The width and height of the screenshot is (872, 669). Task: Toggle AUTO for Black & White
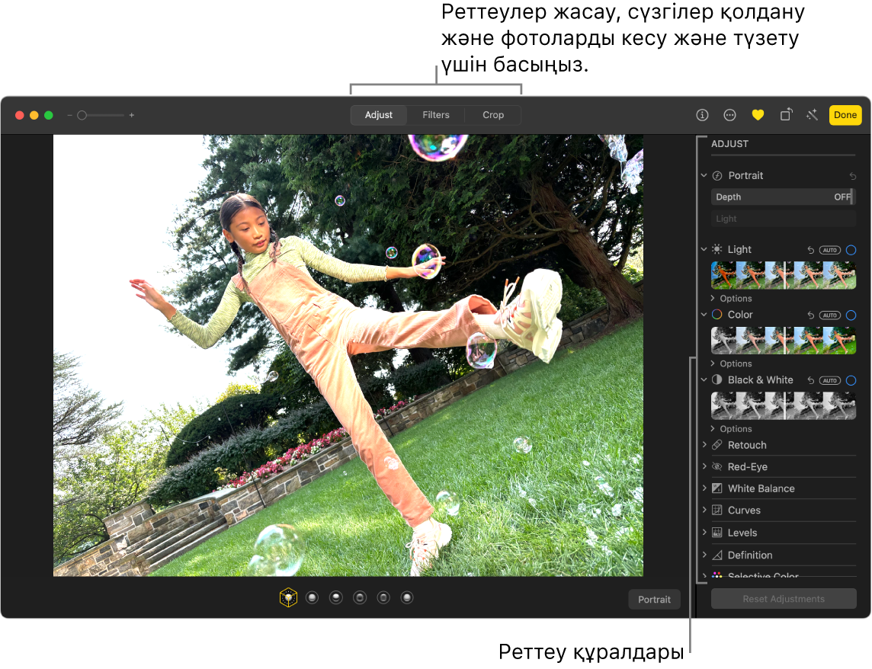[x=829, y=379]
